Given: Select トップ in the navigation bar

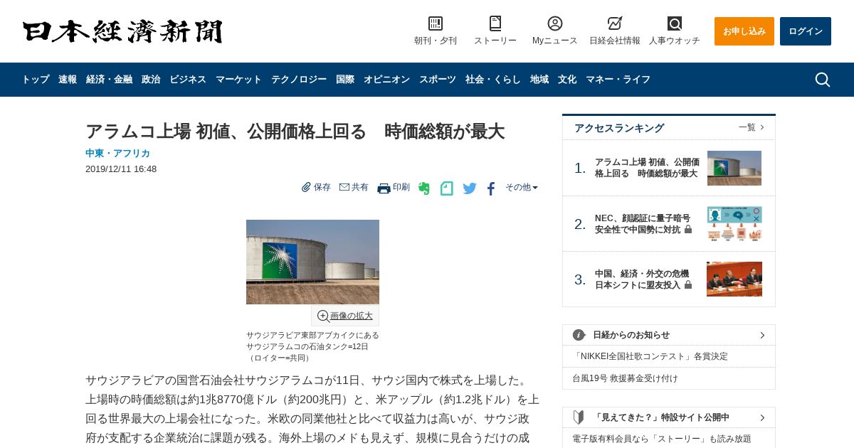Looking at the screenshot, I should pyautogui.click(x=36, y=80).
